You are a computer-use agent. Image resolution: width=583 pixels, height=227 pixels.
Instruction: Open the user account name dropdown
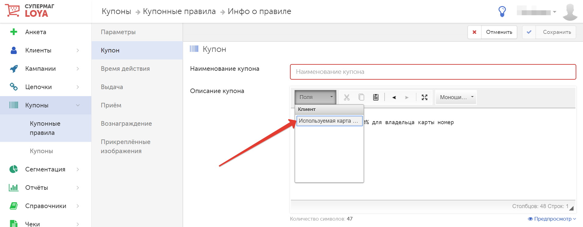[537, 12]
